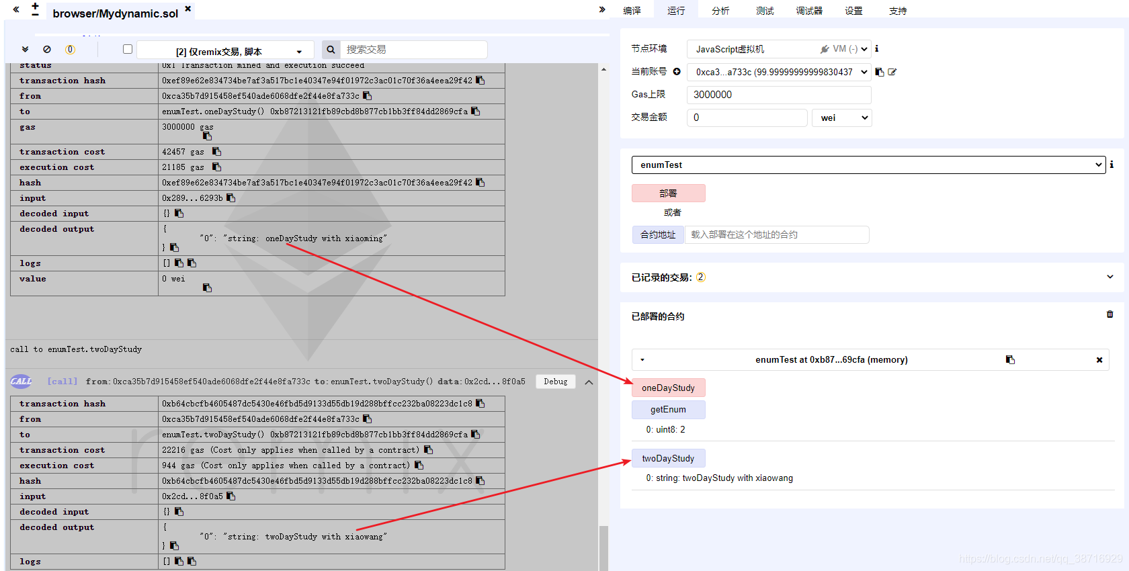Open the 支持 (Support) tab
The height and width of the screenshot is (571, 1129).
click(x=898, y=11)
